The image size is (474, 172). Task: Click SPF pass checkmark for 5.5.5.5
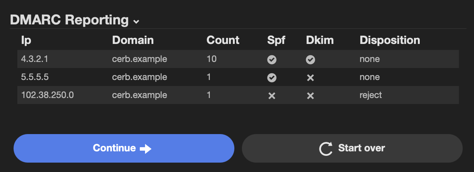[272, 77]
